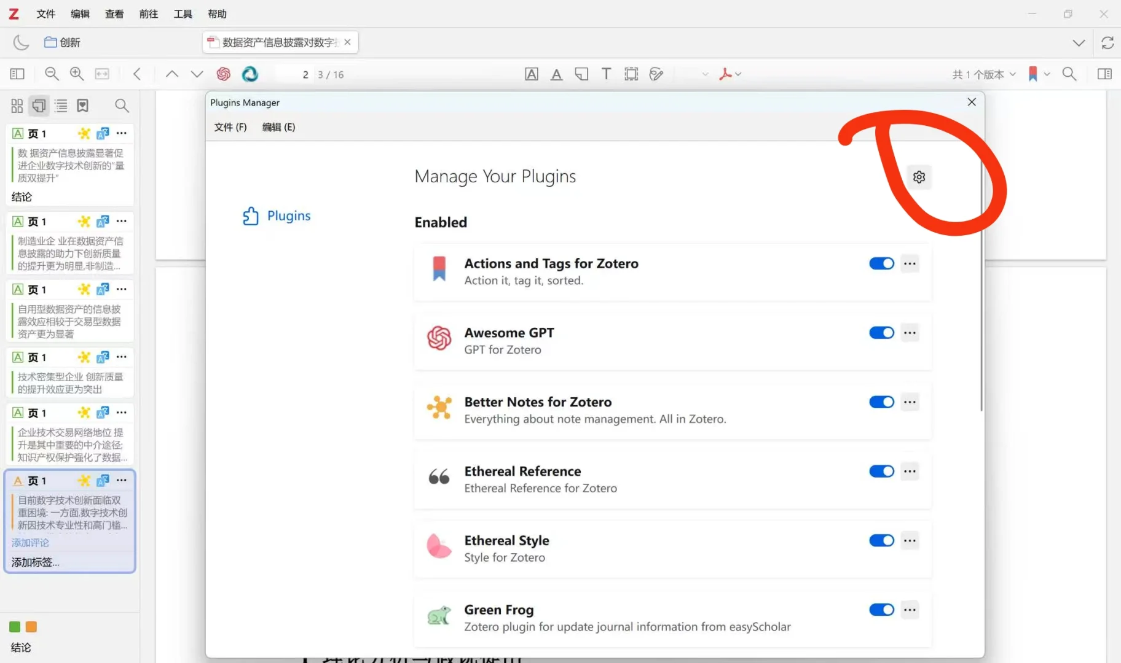Zoom out of the PDF page
1121x663 pixels.
(x=52, y=74)
